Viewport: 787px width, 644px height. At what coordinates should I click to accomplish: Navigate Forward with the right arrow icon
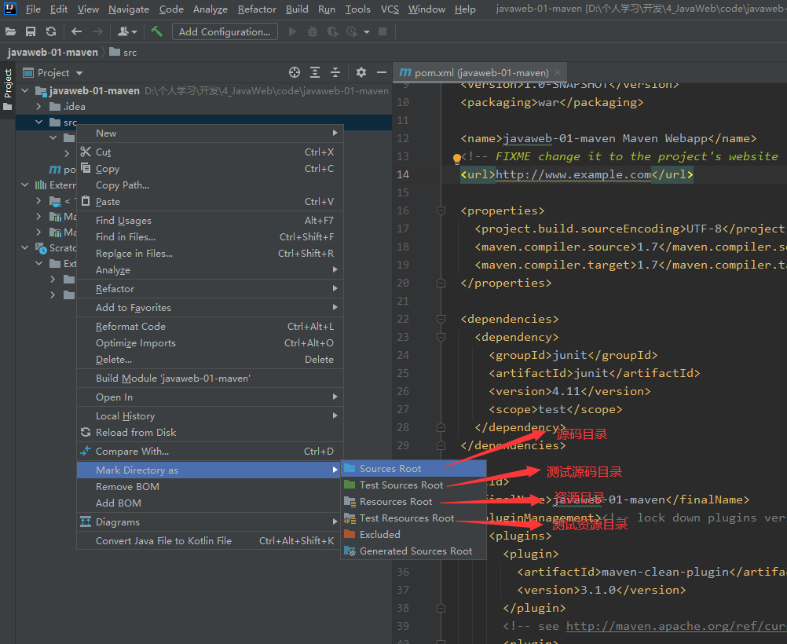pyautogui.click(x=97, y=31)
